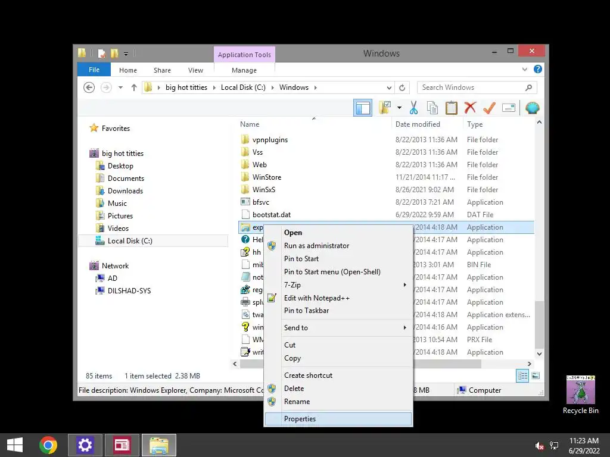Open the 7-Zip submenu
Viewport: 610px width, 457px height.
(x=338, y=285)
